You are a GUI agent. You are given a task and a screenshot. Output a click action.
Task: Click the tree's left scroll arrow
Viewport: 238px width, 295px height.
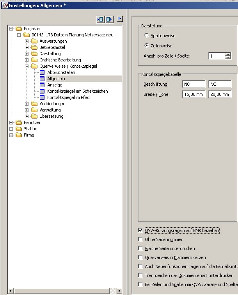[11, 291]
